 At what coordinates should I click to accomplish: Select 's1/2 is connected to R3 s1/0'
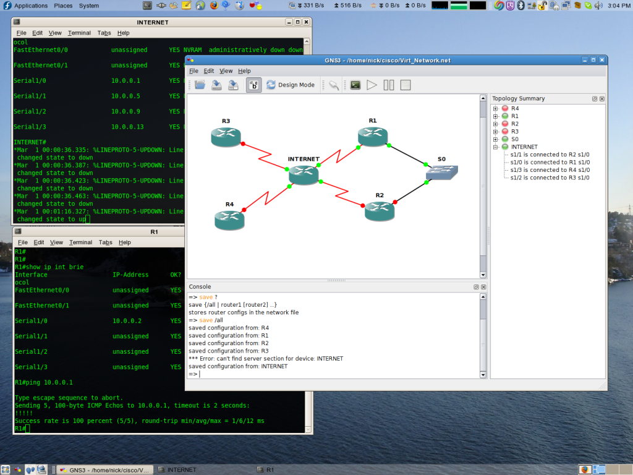coord(550,178)
